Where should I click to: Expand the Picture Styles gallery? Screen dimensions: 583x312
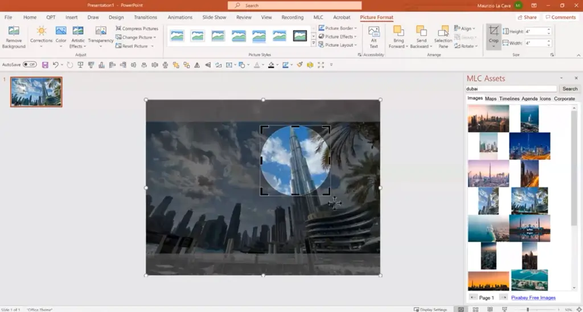coord(314,43)
